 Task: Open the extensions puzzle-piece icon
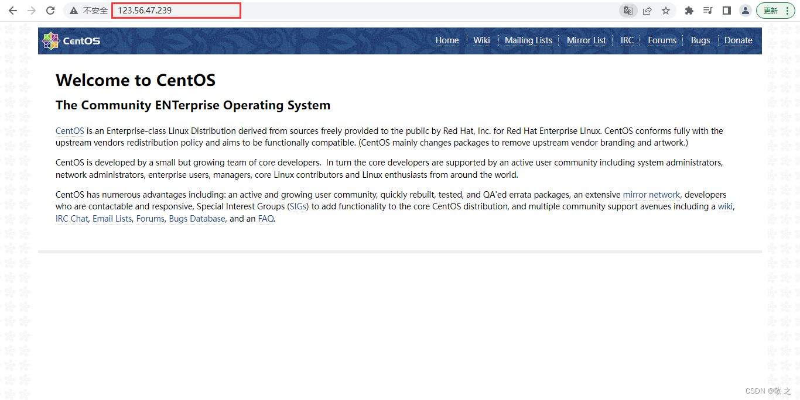[689, 11]
